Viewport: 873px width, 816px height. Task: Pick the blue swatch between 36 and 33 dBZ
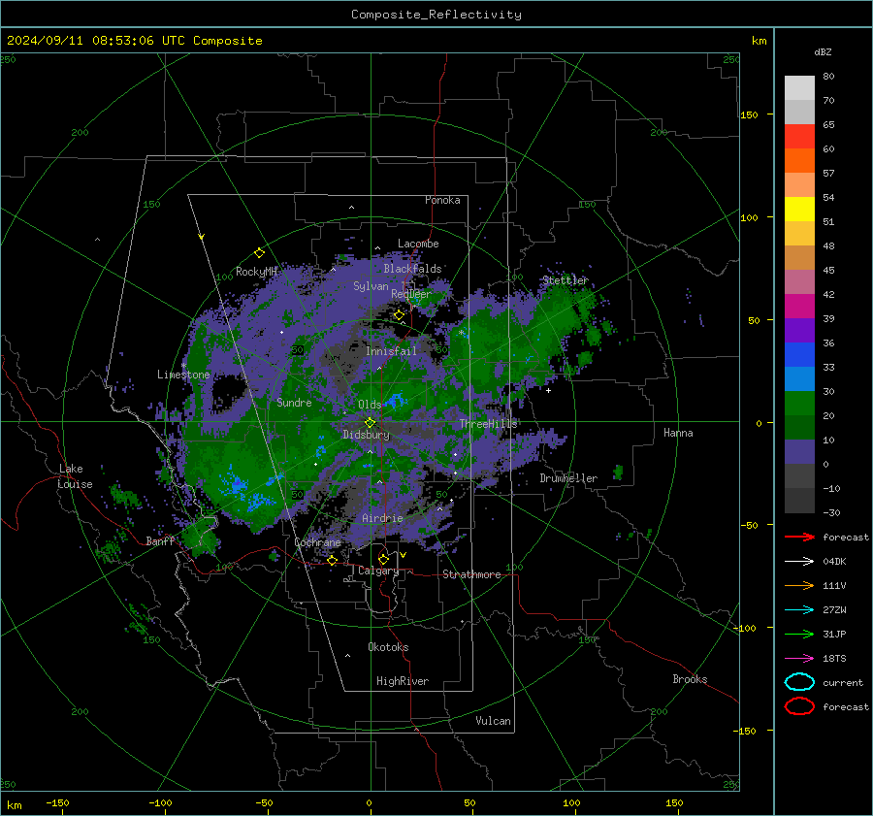click(x=799, y=355)
